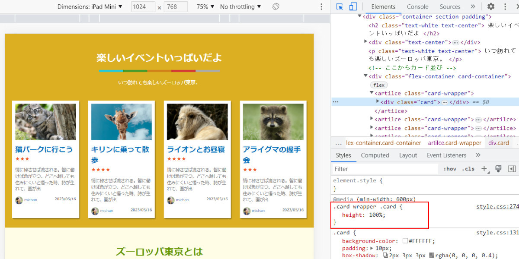Switch to the Sources tab

(x=450, y=6)
